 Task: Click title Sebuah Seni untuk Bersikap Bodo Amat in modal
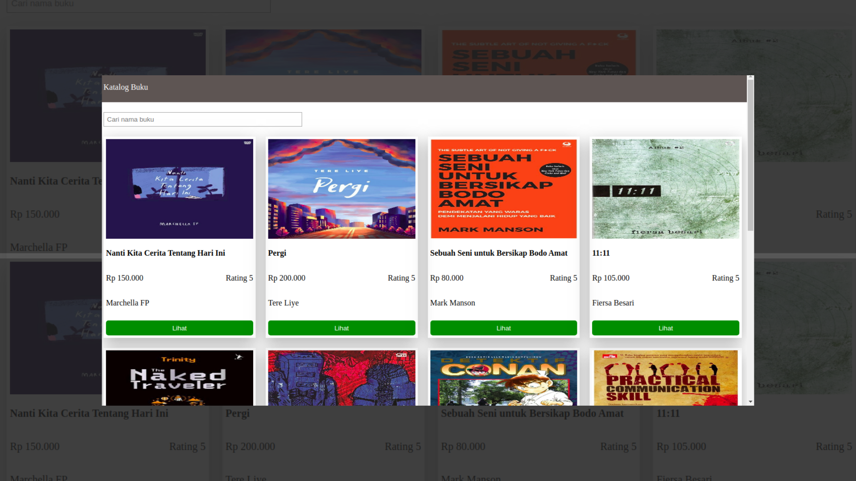click(x=498, y=253)
